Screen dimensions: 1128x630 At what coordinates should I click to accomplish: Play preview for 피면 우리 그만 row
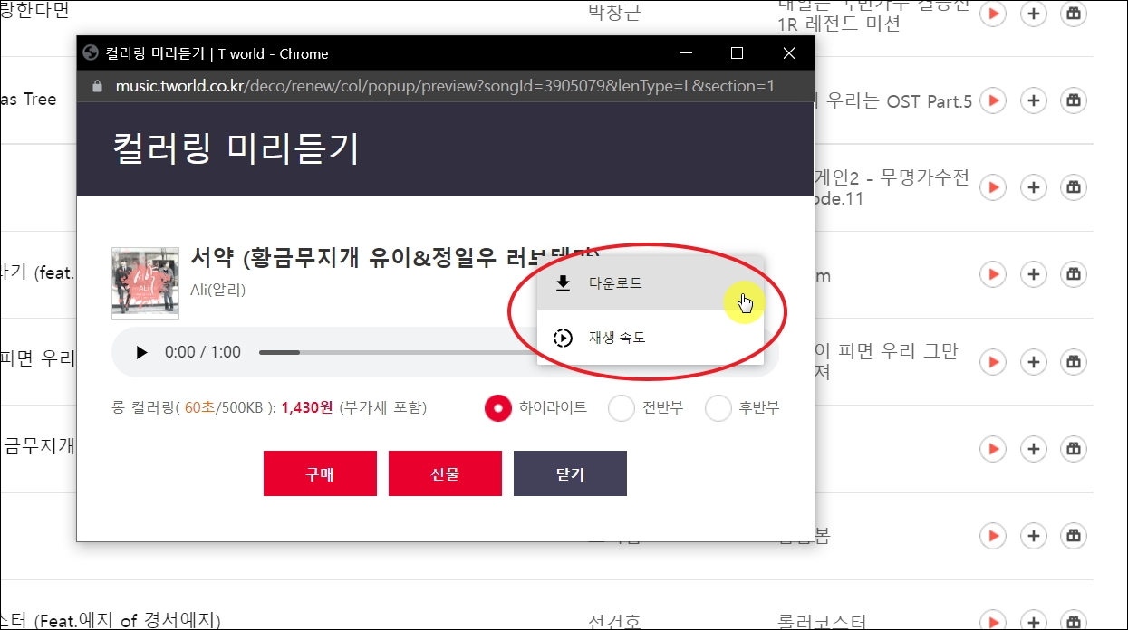click(994, 361)
